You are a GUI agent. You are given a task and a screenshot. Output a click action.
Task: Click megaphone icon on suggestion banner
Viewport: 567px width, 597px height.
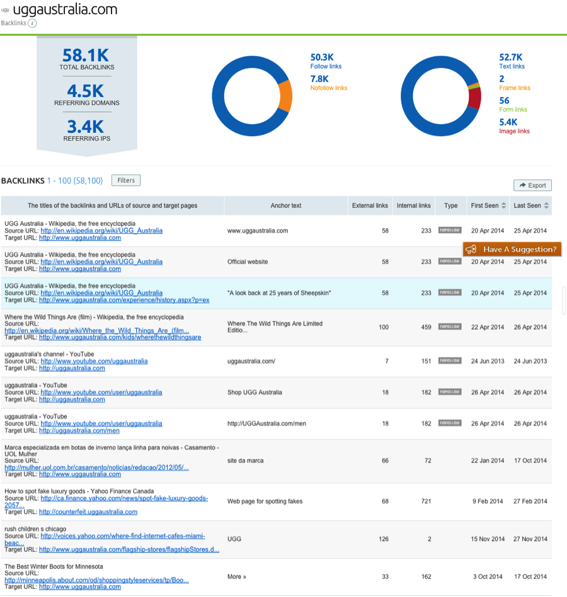[x=471, y=250]
